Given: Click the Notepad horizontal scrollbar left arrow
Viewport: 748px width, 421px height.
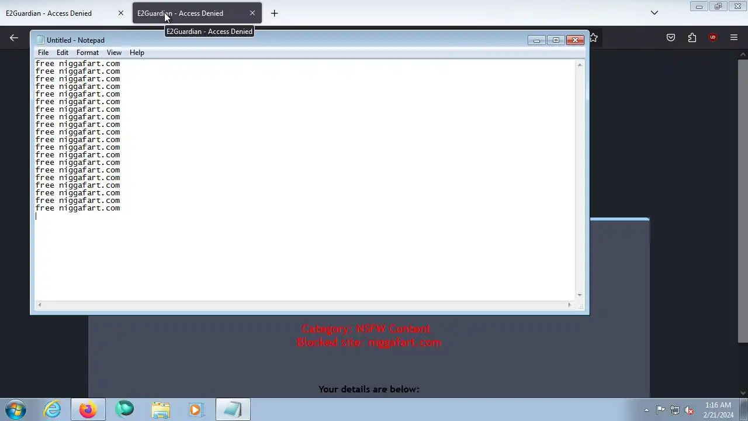Looking at the screenshot, I should tap(39, 305).
